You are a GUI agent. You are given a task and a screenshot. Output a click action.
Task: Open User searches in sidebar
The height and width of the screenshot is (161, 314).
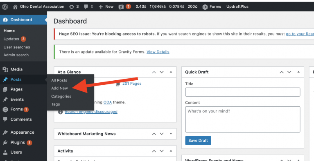click(17, 47)
